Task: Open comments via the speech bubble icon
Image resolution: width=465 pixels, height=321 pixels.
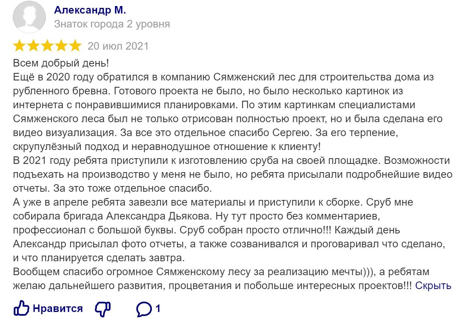Action: (x=144, y=309)
